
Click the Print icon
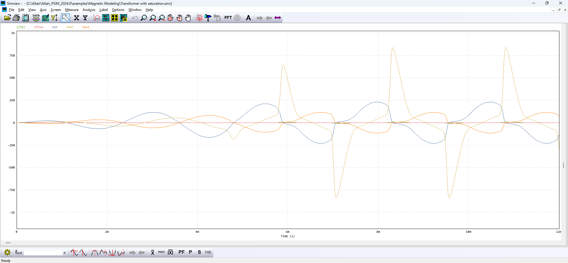pyautogui.click(x=16, y=18)
